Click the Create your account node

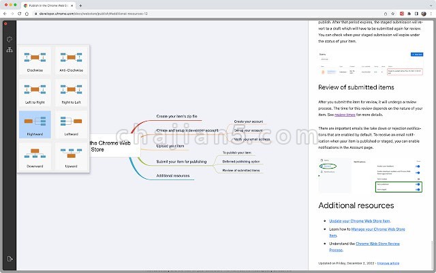pyautogui.click(x=248, y=121)
